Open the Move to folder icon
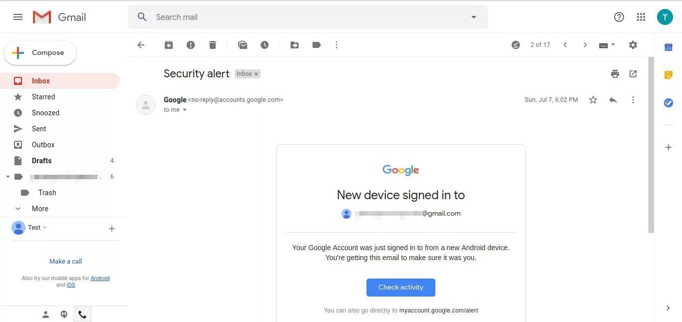 (x=295, y=45)
